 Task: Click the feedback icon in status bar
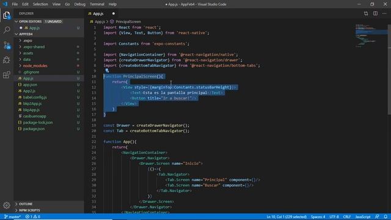pos(377,216)
